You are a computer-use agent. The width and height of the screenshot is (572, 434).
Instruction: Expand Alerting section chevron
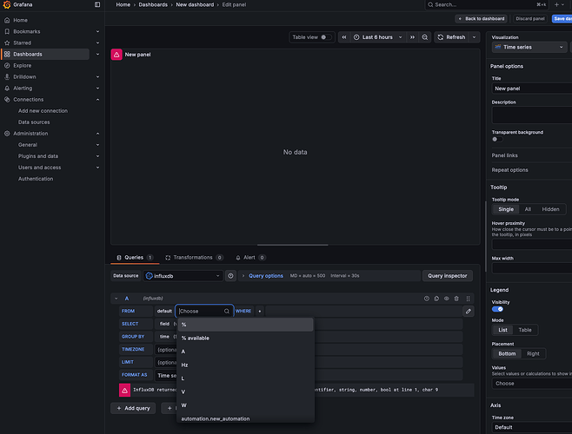click(97, 89)
